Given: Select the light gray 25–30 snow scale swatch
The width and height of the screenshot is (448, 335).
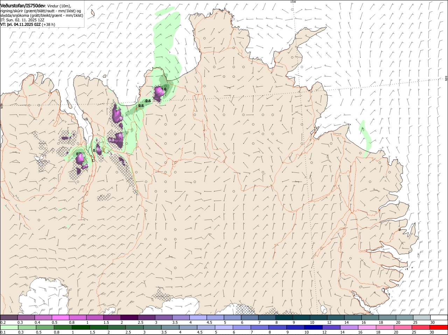Looking at the screenshot, I should tap(422, 318).
